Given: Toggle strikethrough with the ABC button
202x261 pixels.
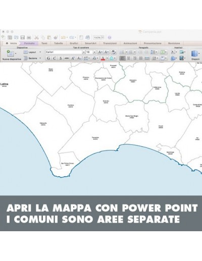Looking at the screenshot, I should tap(67, 58).
